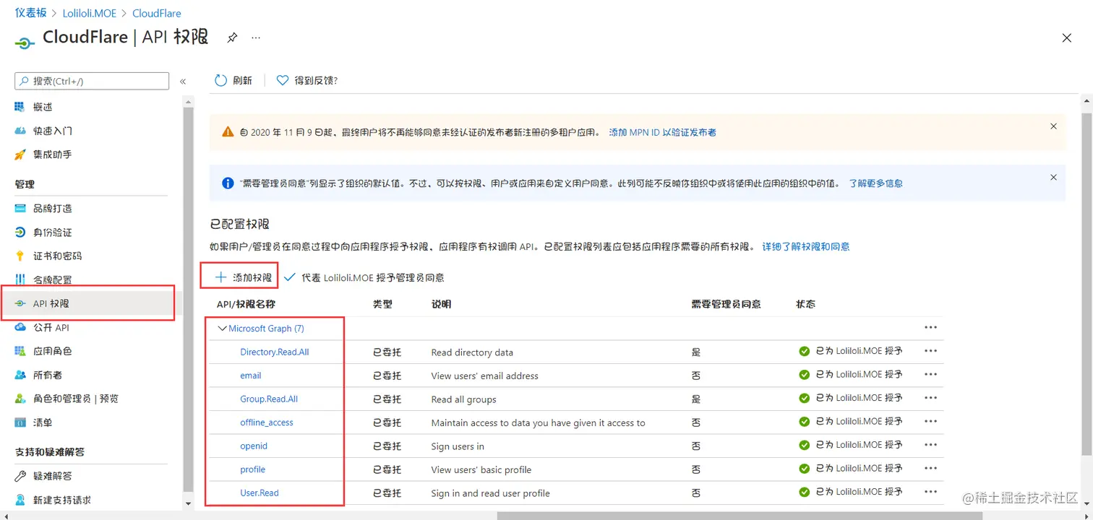Screen dimensions: 1093x520
Task: Click 添加 MPN ID 以验证发布者 link
Action: click(x=663, y=133)
